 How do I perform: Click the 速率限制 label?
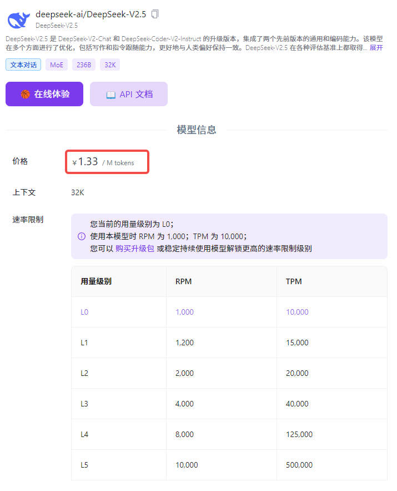pos(28,220)
